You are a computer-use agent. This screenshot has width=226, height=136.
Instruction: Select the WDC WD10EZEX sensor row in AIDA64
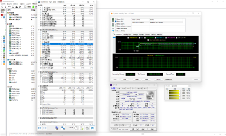(x=21, y=56)
